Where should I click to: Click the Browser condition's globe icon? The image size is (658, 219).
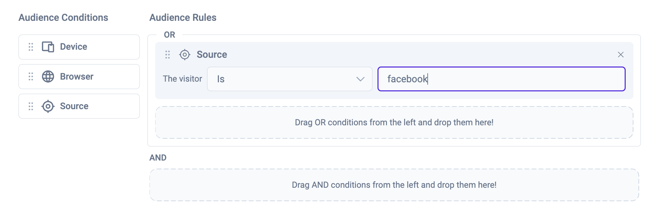tap(48, 77)
